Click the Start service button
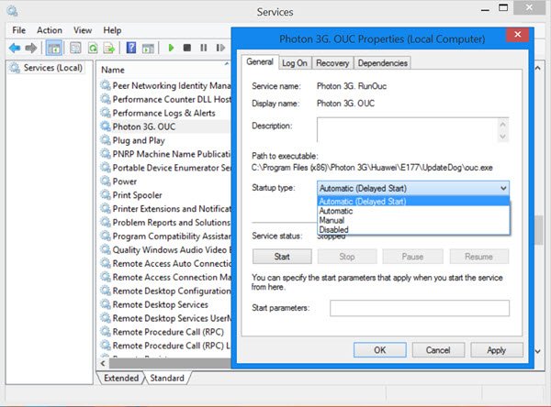551x407 pixels. click(x=282, y=257)
